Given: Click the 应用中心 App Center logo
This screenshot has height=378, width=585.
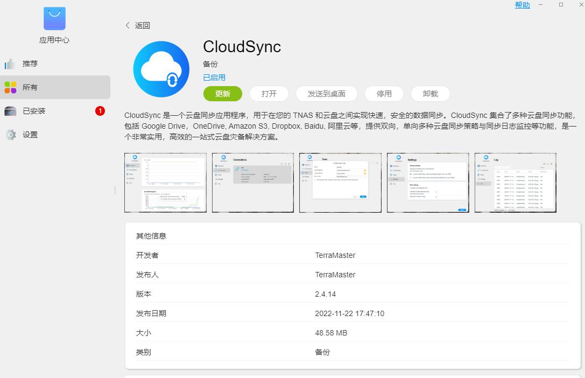Looking at the screenshot, I should [54, 18].
